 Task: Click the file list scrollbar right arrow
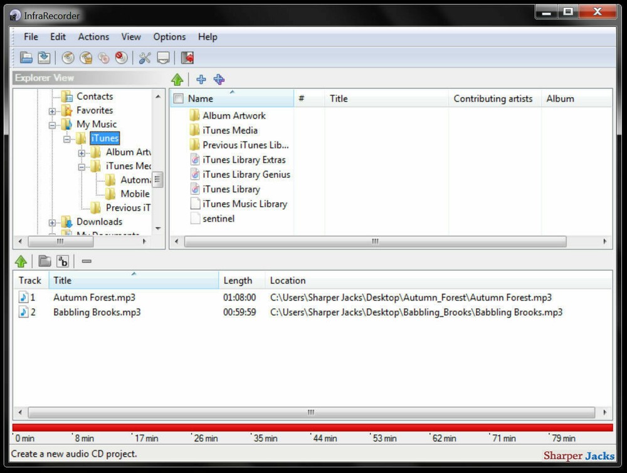pos(604,241)
